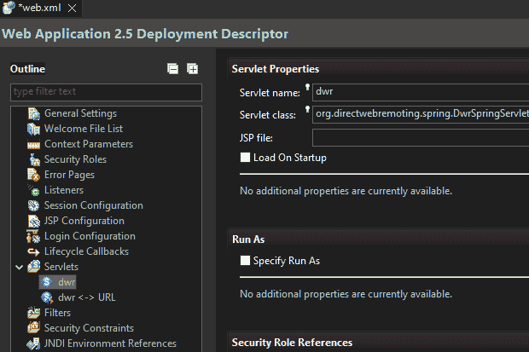Click the Security Role References section header
Image resolution: width=529 pixels, height=352 pixels.
(292, 343)
